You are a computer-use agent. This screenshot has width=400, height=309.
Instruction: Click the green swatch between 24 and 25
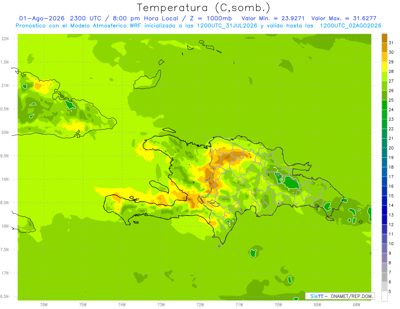click(384, 105)
